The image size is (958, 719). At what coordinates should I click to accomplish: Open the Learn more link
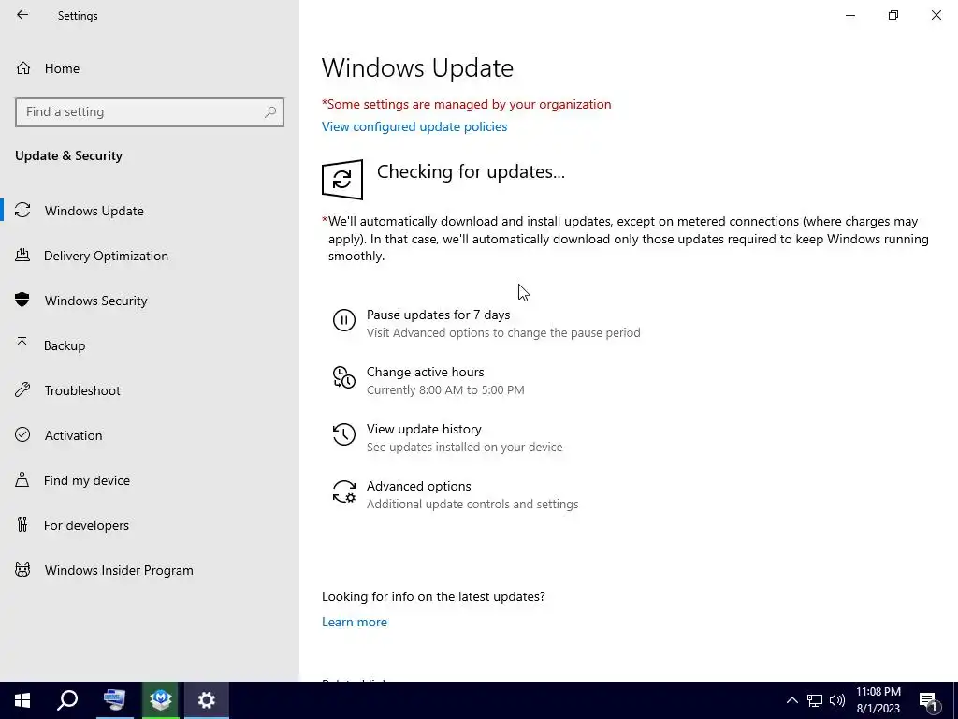tap(355, 622)
